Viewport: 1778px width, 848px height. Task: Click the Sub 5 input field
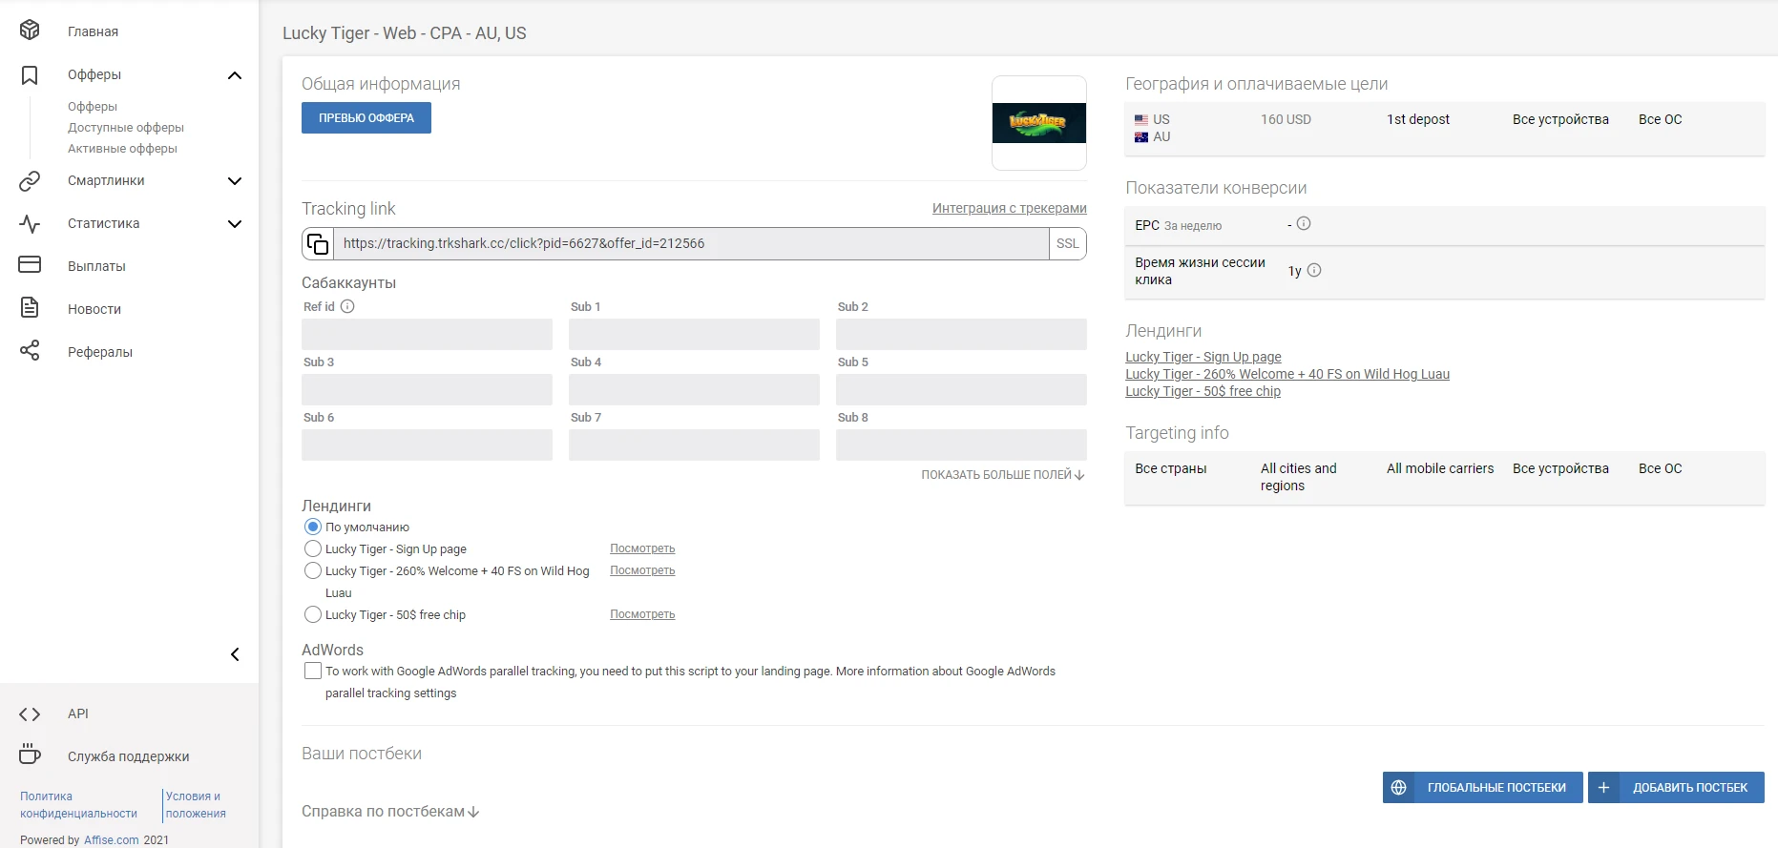961,389
